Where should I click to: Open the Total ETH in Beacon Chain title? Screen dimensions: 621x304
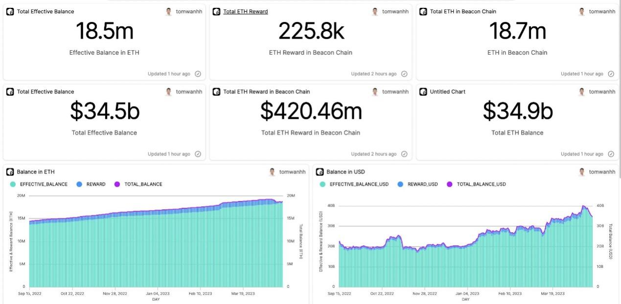click(463, 11)
